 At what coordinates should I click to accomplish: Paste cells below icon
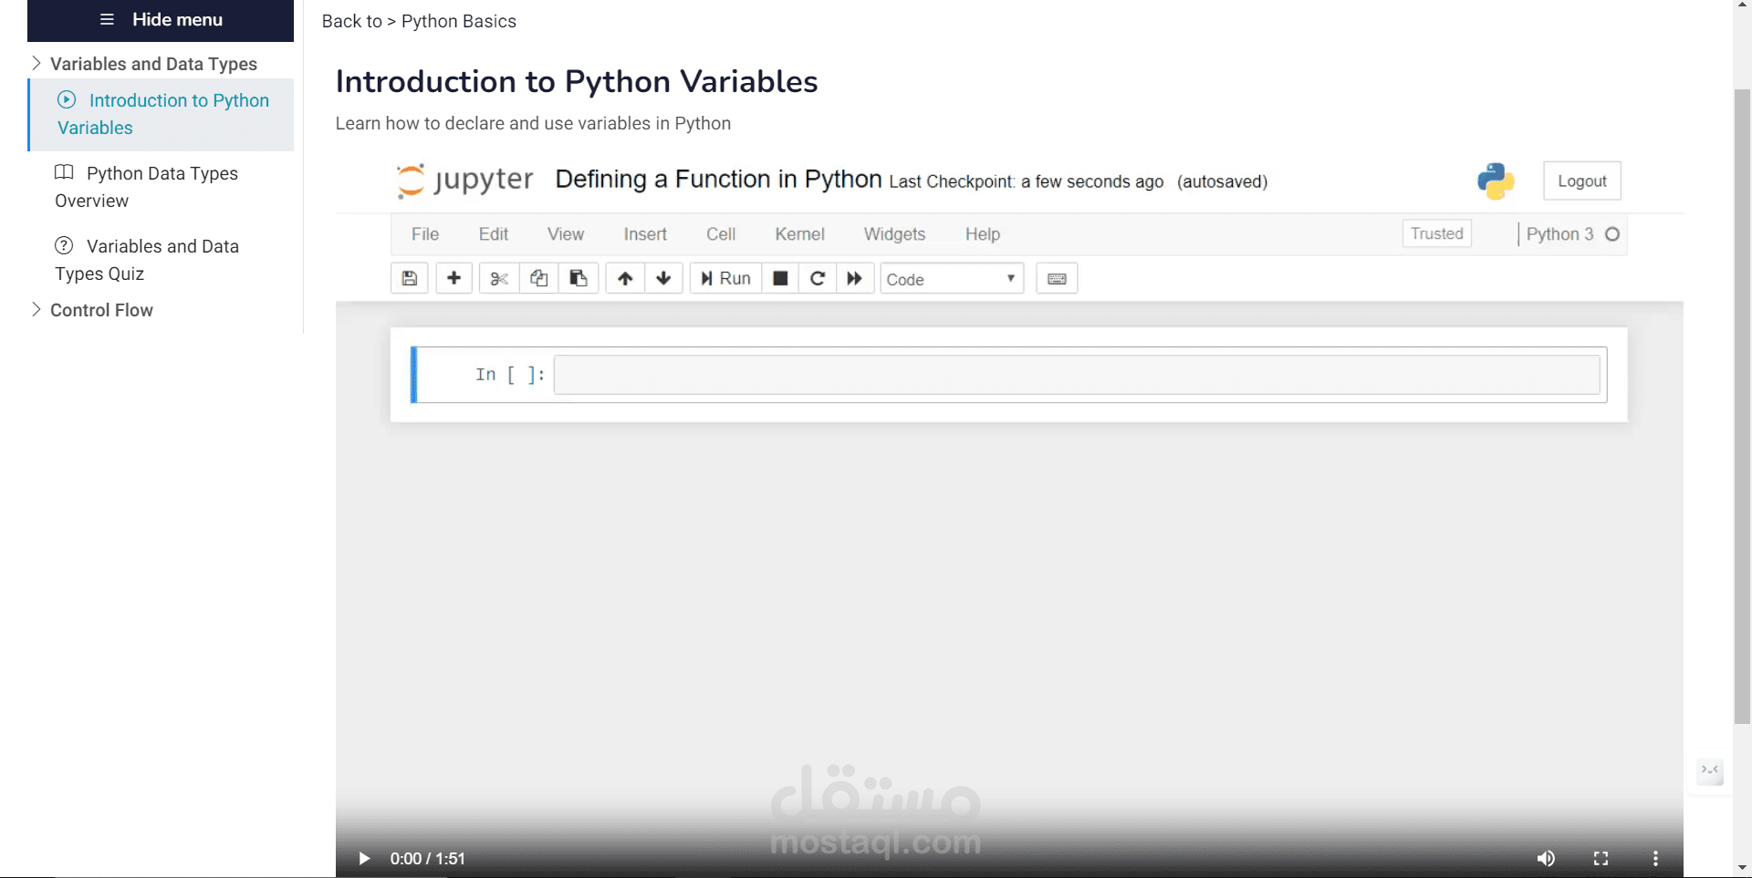tap(579, 278)
